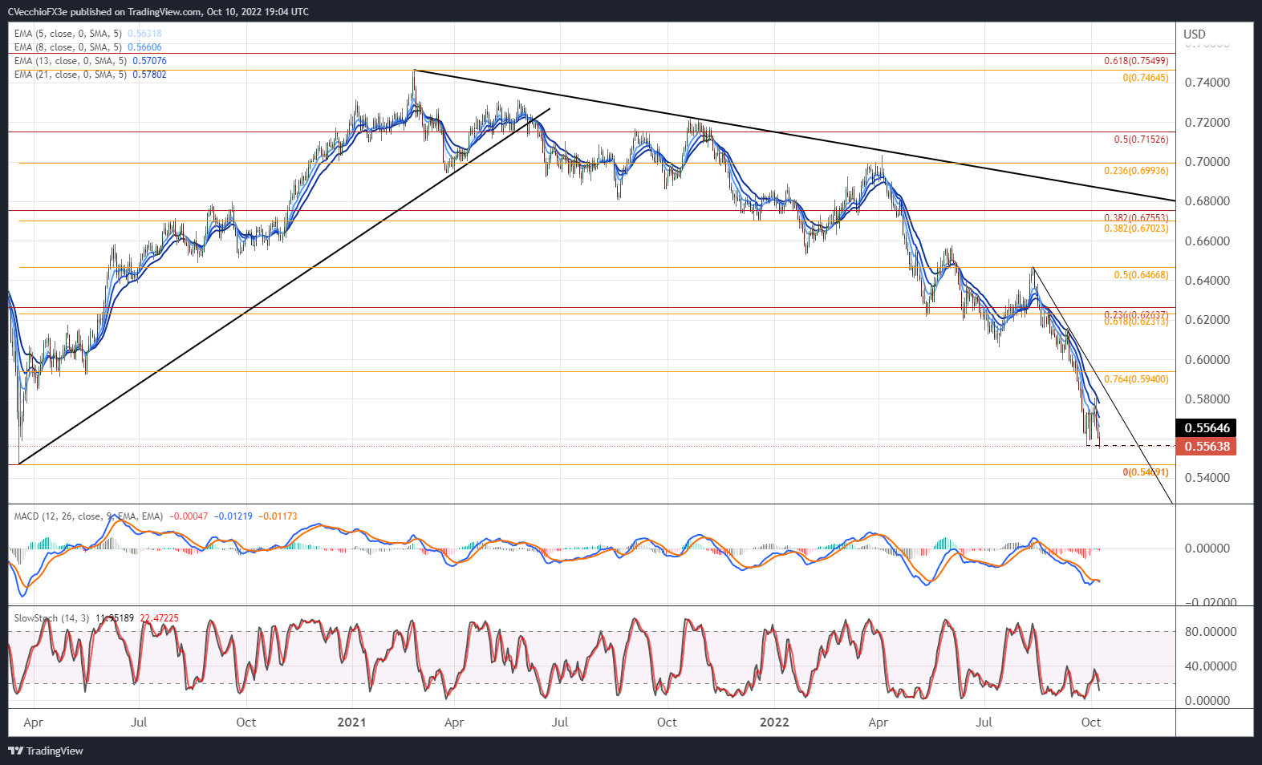This screenshot has width=1262, height=765.
Task: Click the 80.00000 stochastic axis label
Action: [x=1211, y=632]
